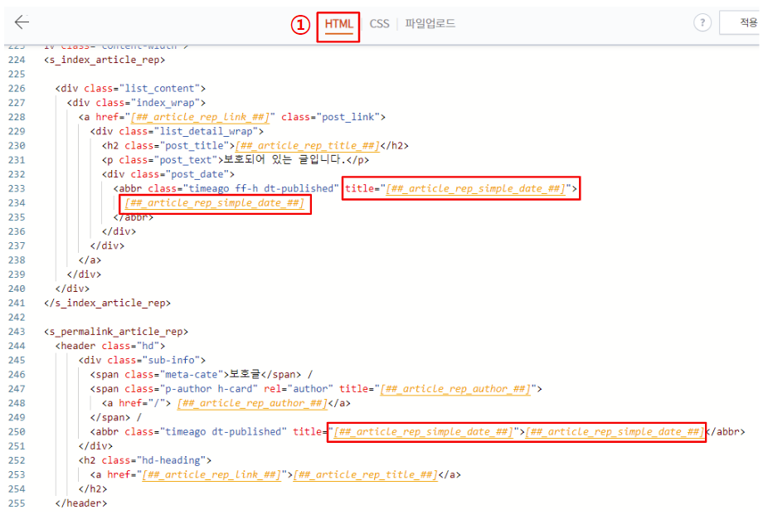Click [##_article_rep_author_##] on line 248
768x515 pixels.
pyautogui.click(x=252, y=403)
